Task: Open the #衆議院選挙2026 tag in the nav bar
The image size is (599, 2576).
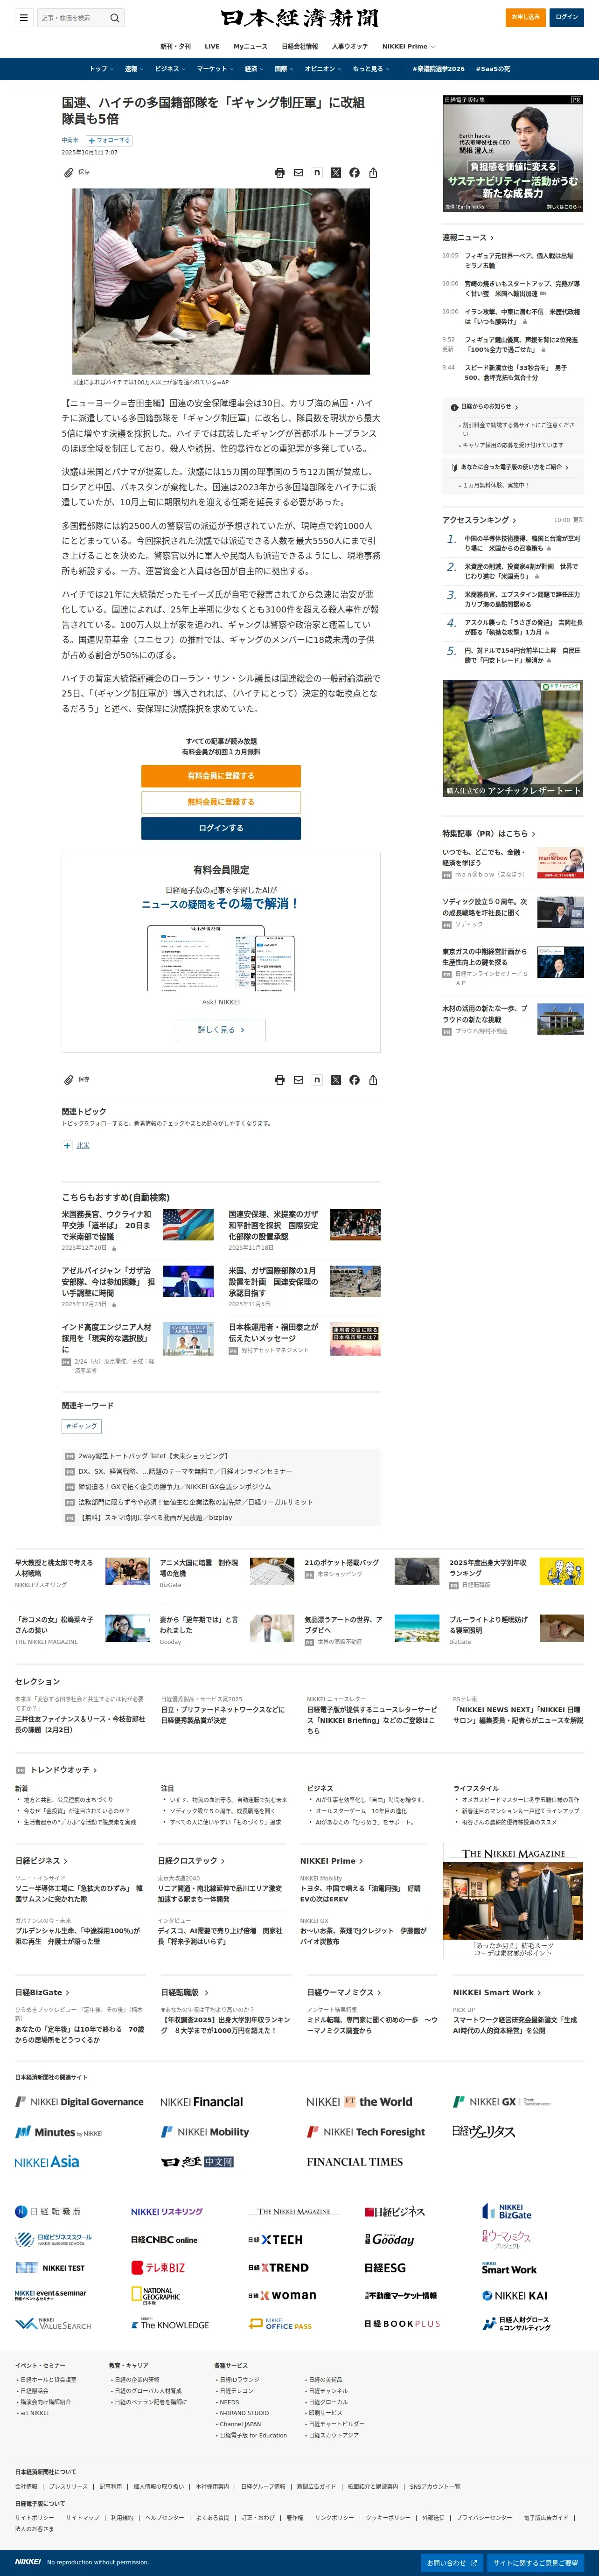Action: click(x=438, y=69)
